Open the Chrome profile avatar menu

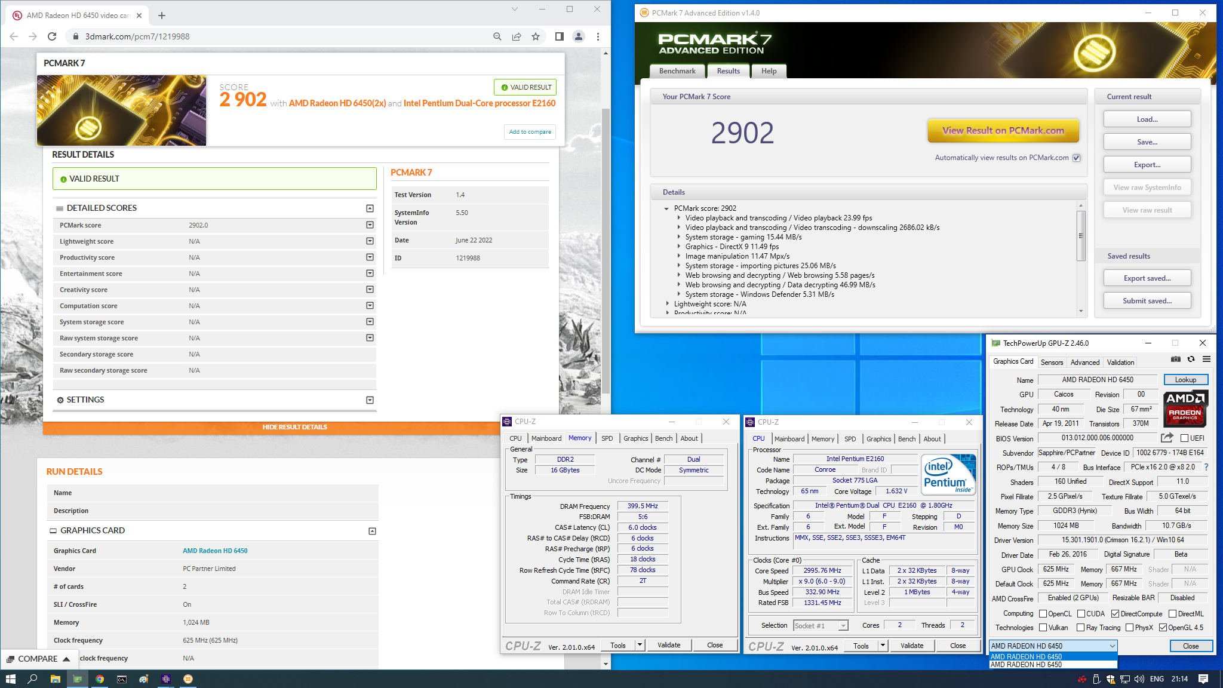click(579, 36)
